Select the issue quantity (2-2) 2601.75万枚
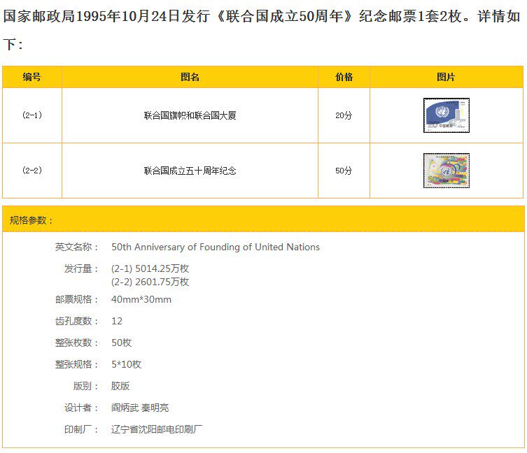This screenshot has height=453, width=527. pos(150,282)
